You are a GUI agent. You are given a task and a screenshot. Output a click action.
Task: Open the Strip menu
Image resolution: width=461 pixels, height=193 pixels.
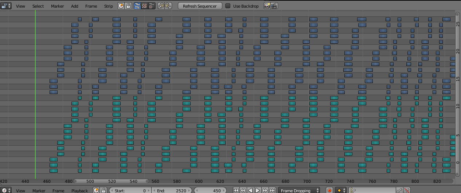click(x=109, y=6)
